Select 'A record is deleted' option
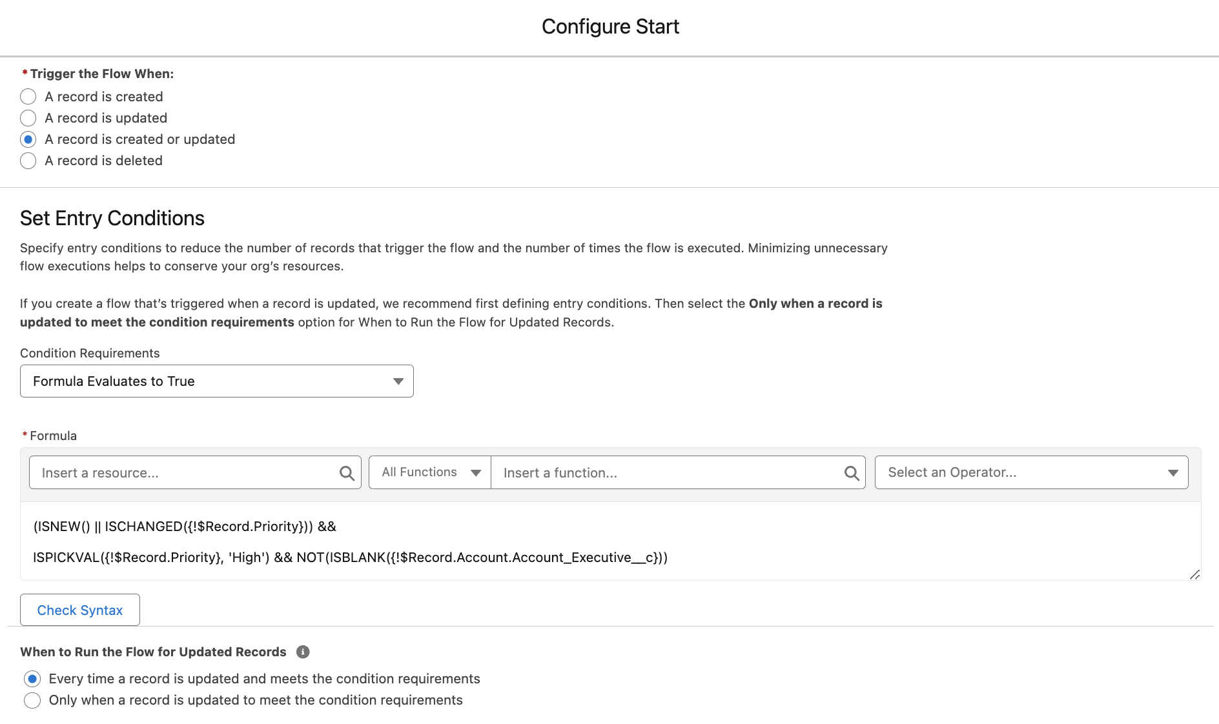This screenshot has height=724, width=1219. click(28, 161)
